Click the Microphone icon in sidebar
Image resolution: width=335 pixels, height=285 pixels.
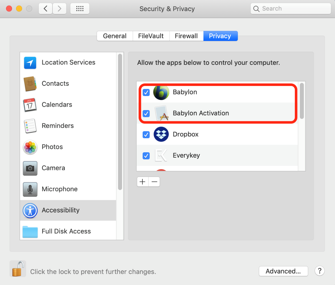[30, 190]
